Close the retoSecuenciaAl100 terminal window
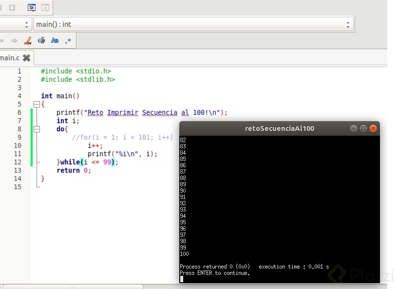The image size is (398, 289). 373,128
